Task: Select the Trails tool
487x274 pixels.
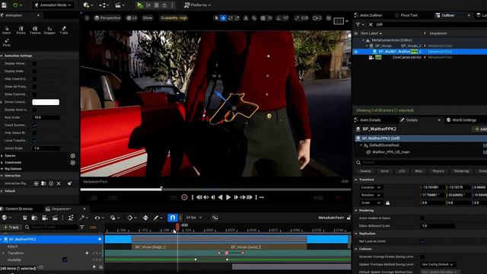Action: (x=64, y=30)
